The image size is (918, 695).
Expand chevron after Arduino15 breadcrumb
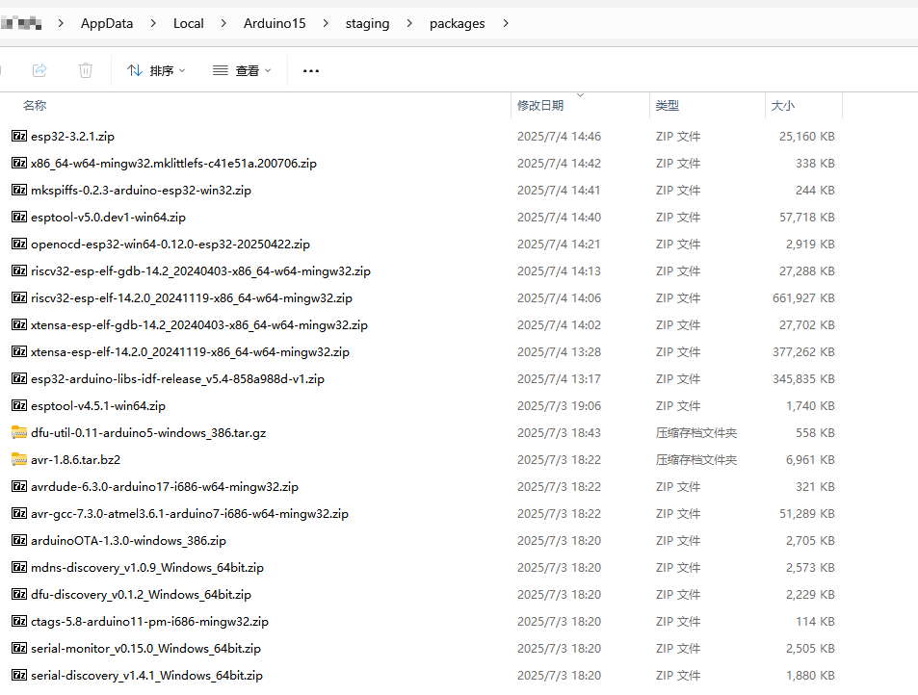pyautogui.click(x=326, y=23)
